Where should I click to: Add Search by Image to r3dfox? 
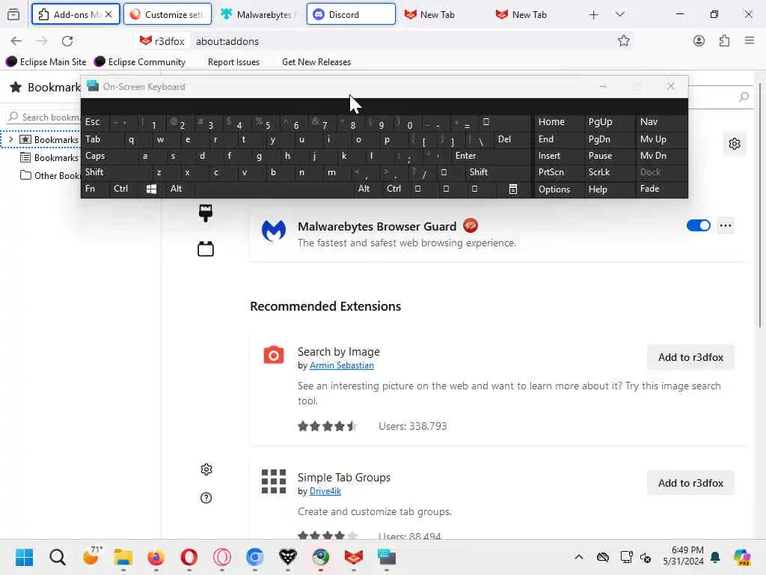(x=690, y=357)
